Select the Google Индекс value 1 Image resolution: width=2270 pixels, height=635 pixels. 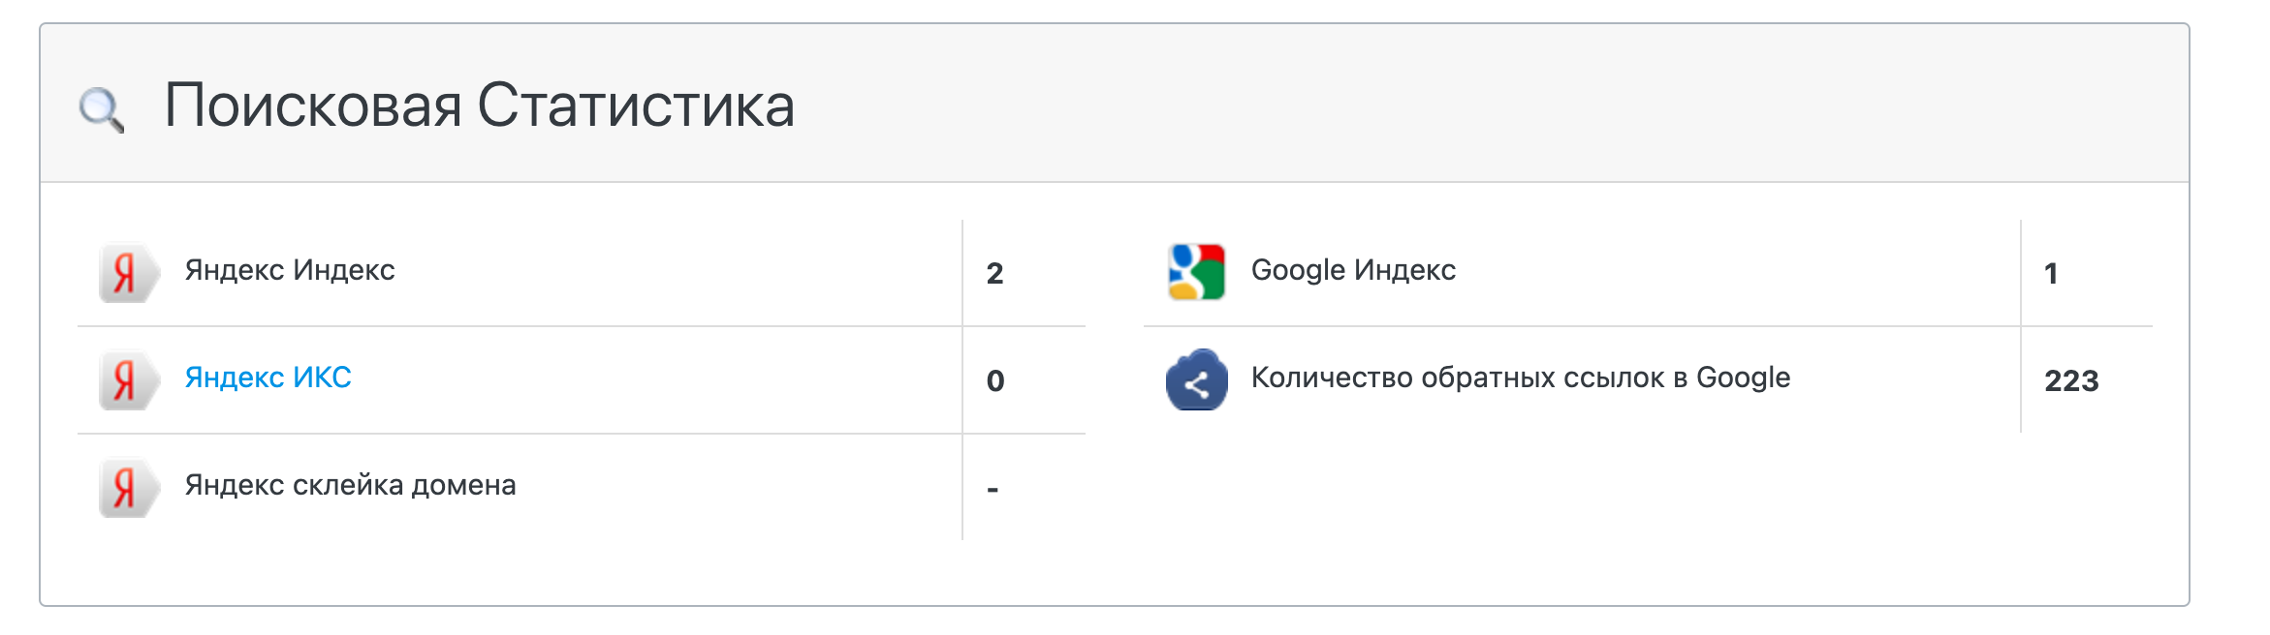[2051, 274]
